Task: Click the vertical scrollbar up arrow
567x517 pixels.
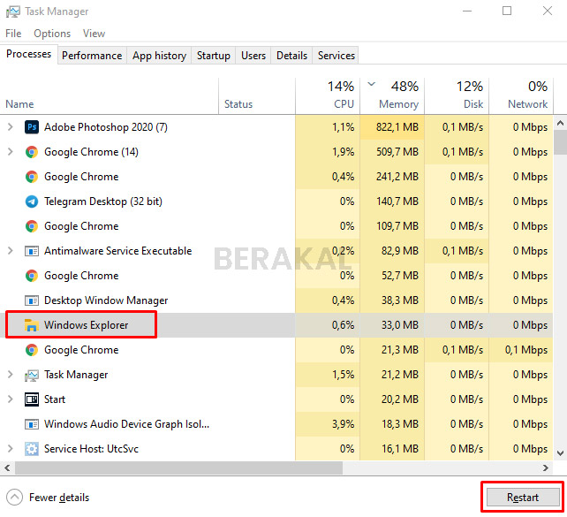Action: (x=560, y=124)
